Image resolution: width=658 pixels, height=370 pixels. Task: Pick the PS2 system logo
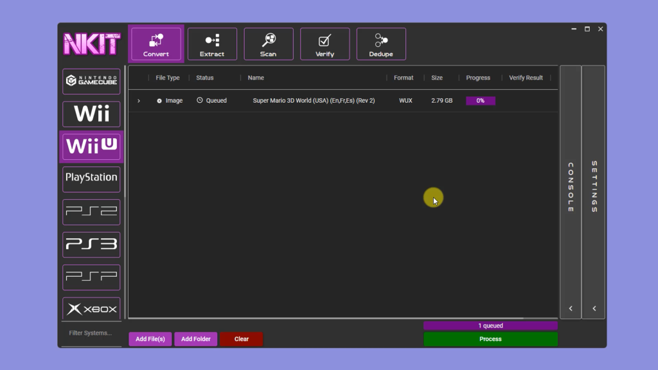tap(91, 211)
